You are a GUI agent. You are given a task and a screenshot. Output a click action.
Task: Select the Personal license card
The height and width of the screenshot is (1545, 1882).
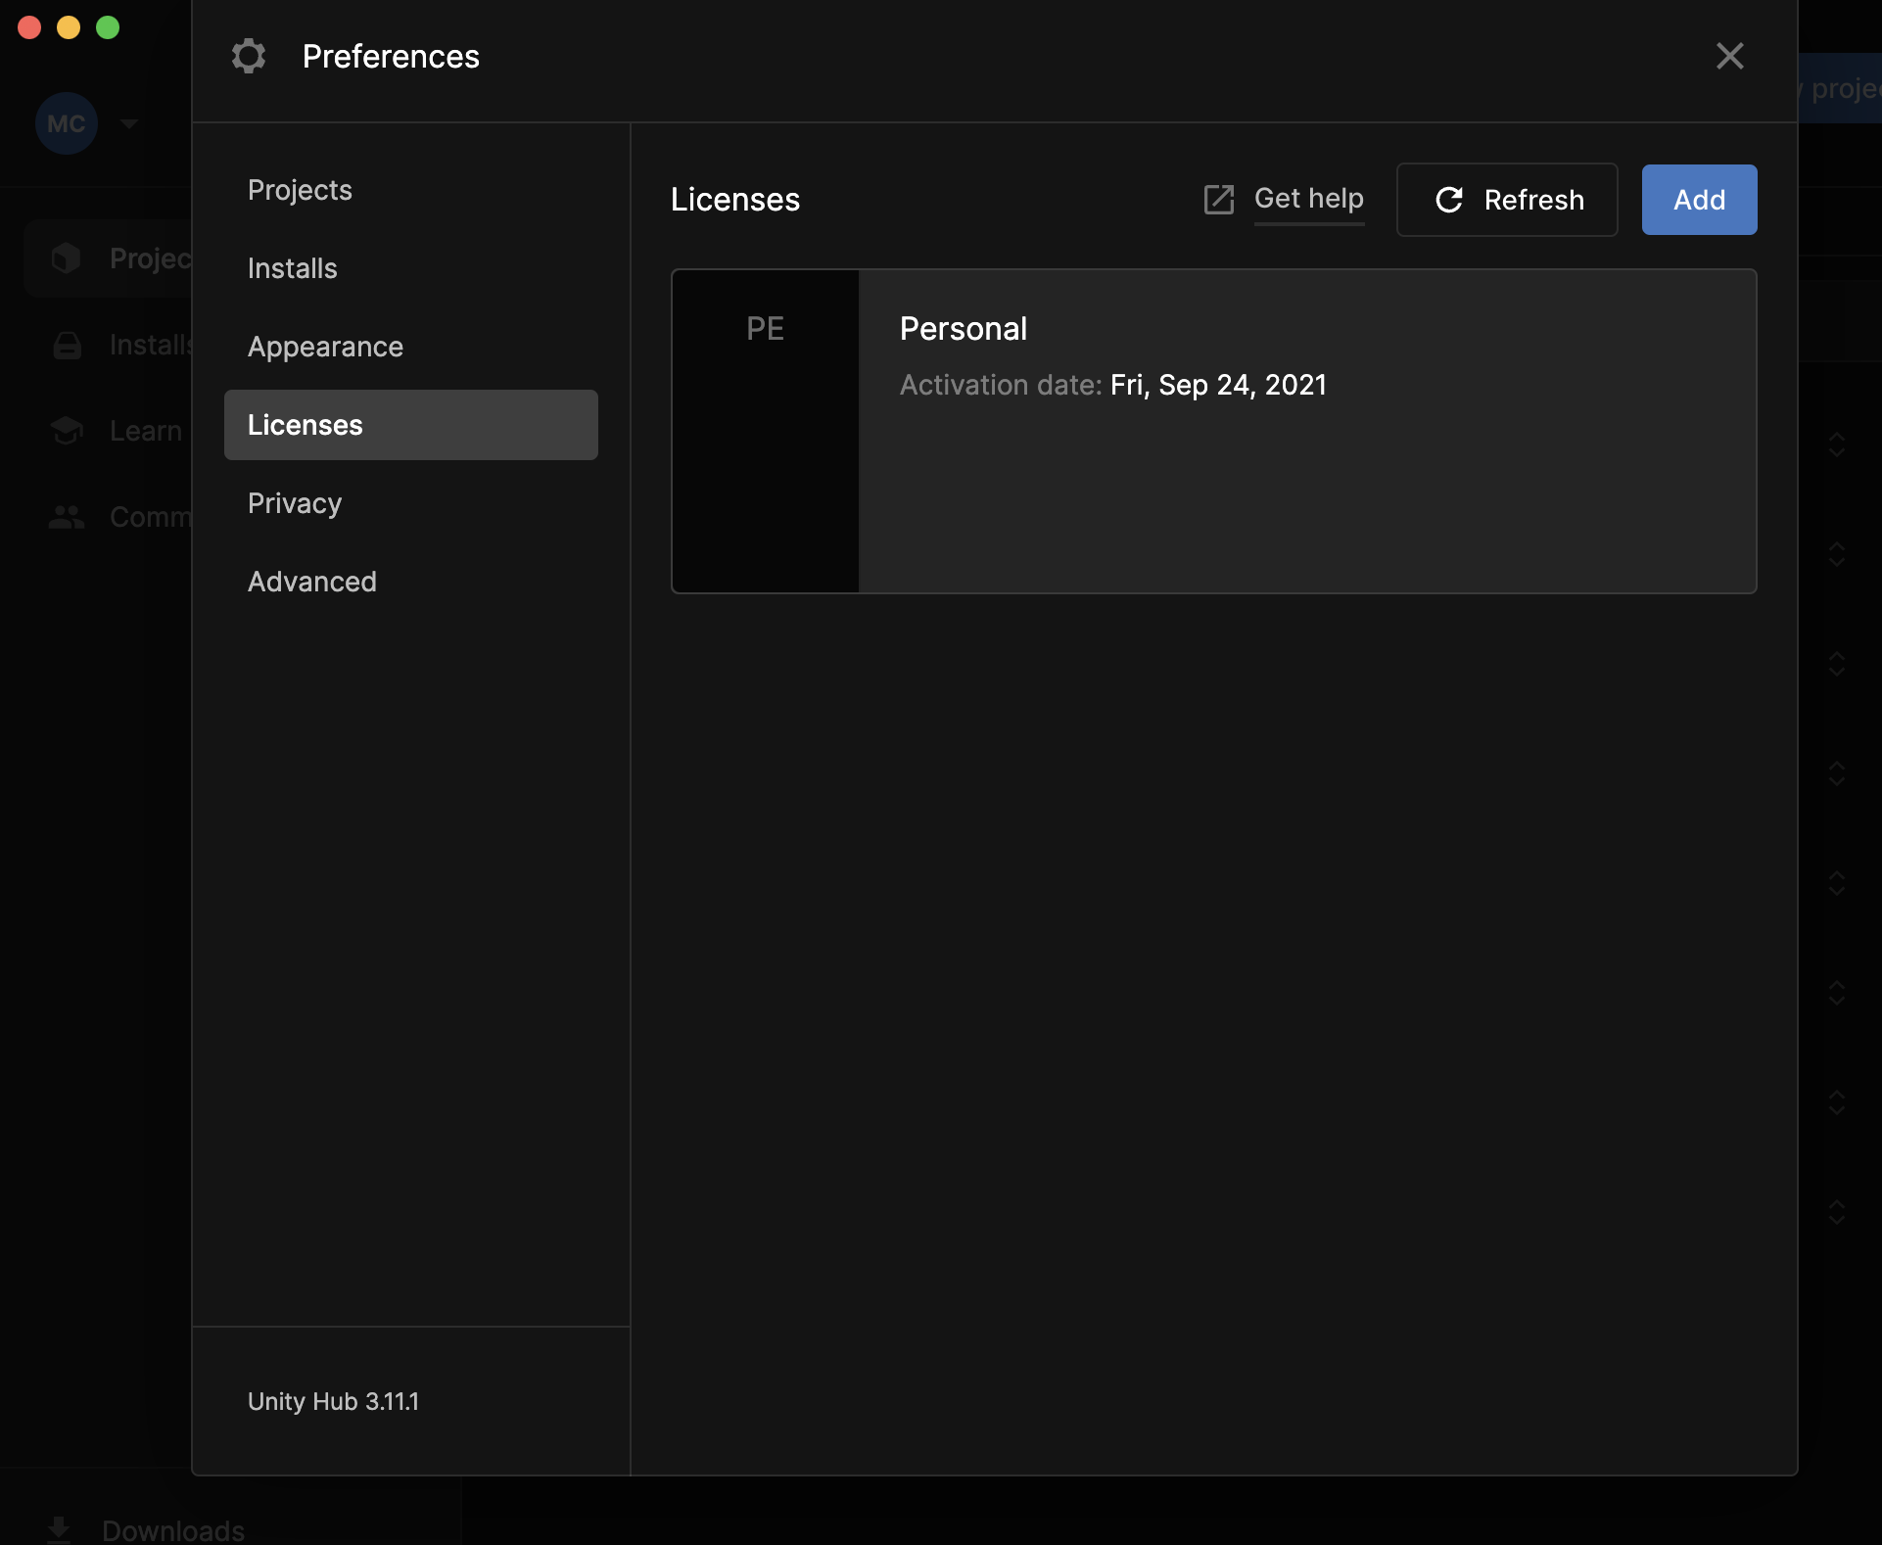(x=1213, y=431)
